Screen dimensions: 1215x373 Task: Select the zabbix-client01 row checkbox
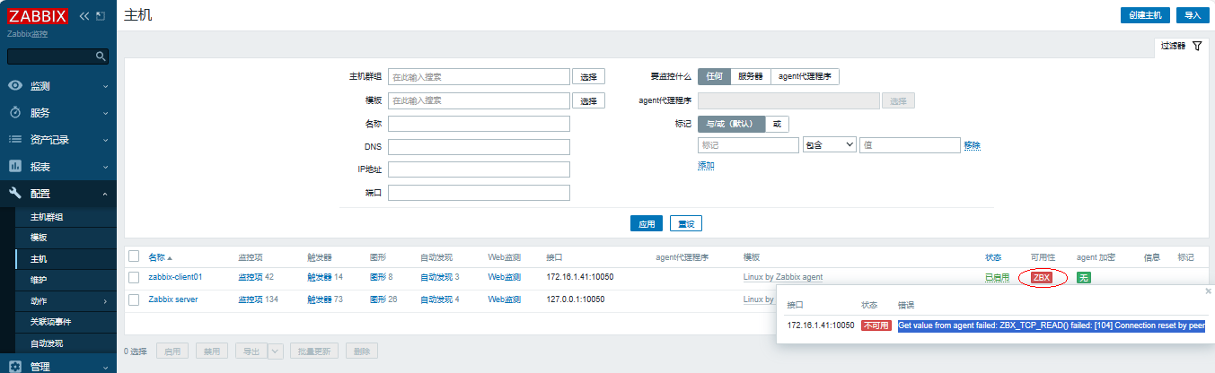[x=134, y=278]
